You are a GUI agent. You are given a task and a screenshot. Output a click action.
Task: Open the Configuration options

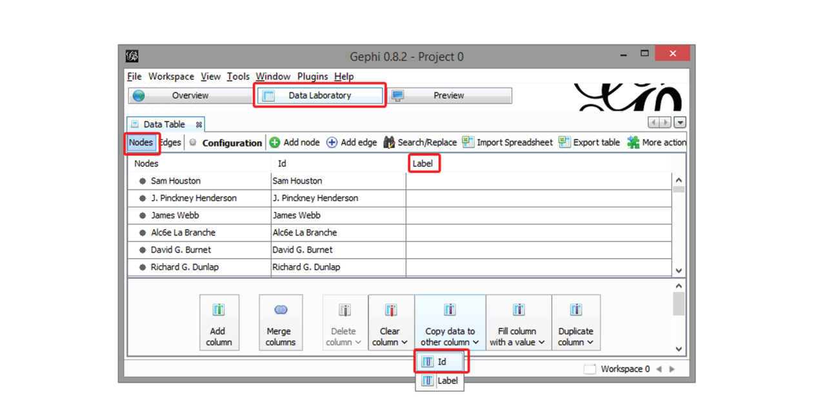point(226,143)
